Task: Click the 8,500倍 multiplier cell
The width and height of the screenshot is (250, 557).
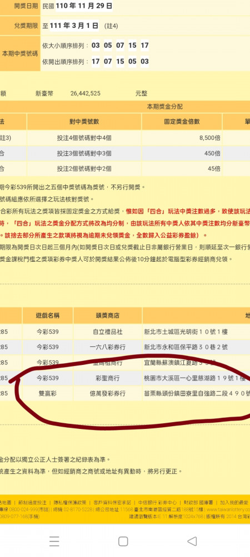Action: pyautogui.click(x=182, y=138)
